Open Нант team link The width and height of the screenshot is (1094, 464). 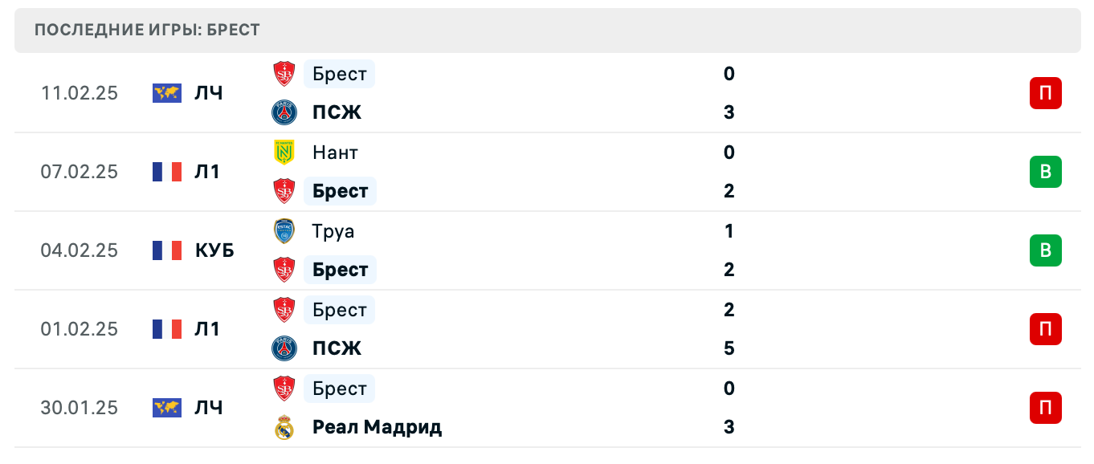pos(335,153)
